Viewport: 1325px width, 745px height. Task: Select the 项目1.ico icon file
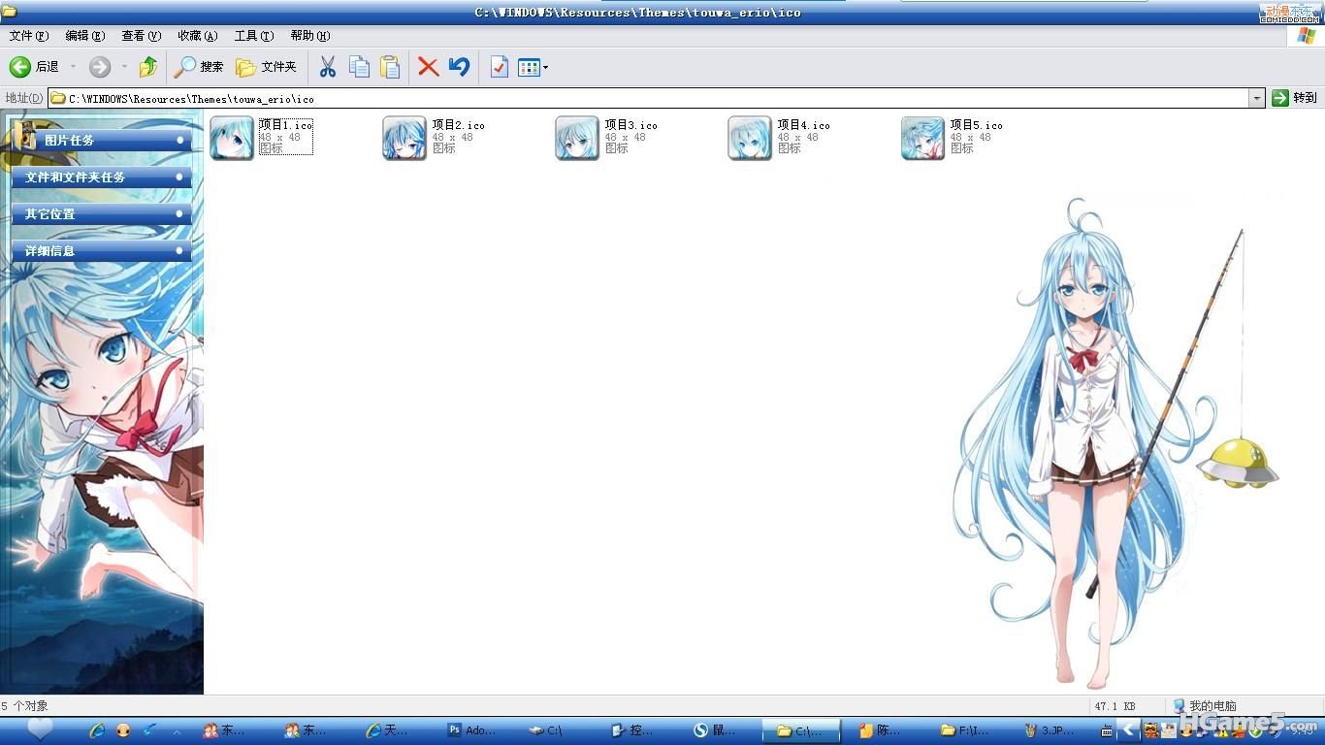232,138
